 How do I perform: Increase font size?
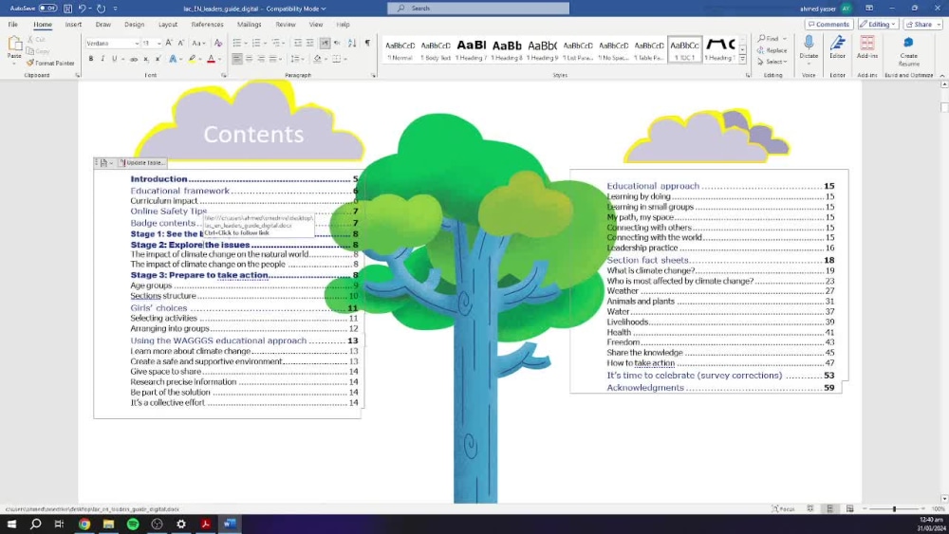169,43
